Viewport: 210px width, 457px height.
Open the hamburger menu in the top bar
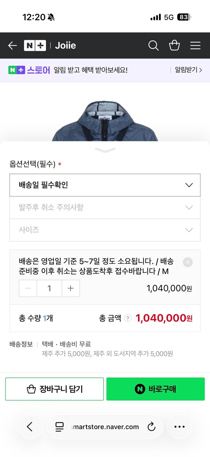pos(195,45)
